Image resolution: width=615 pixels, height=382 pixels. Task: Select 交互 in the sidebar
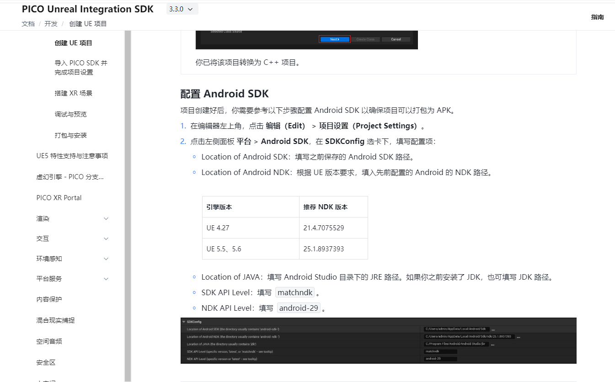click(43, 239)
